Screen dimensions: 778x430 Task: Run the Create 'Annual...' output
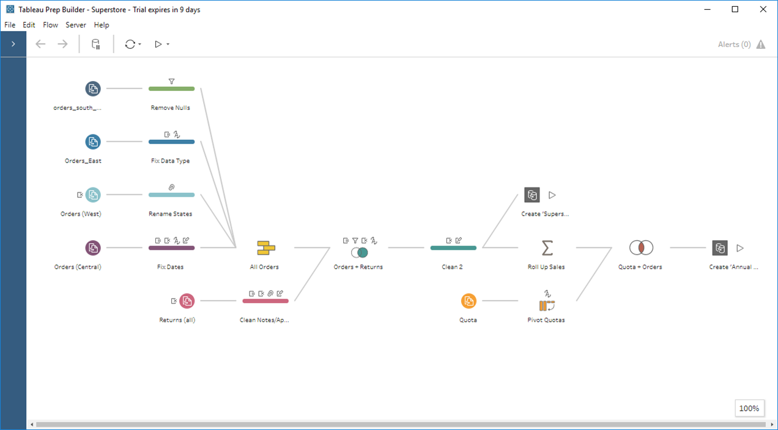pos(740,248)
